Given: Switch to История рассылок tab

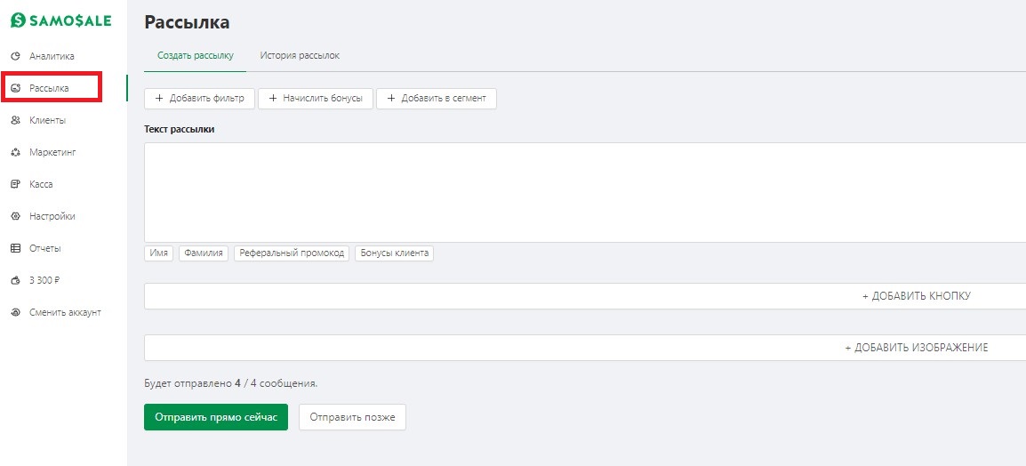Looking at the screenshot, I should coord(300,56).
